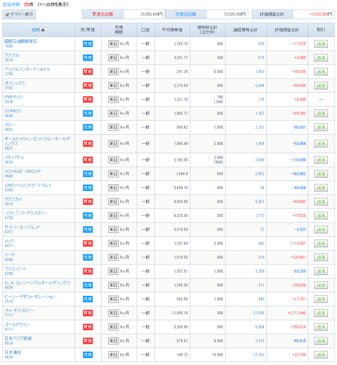Image resolution: width=337 pixels, height=365 pixels.
Task: Click 返済 button for グリー
Action: pyautogui.click(x=321, y=127)
